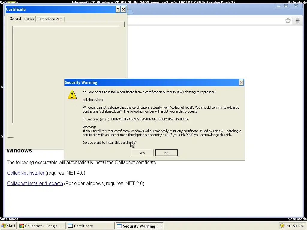307x230 pixels.
Task: Click 'Do you want to install this certificate?' text
Action: (110, 143)
